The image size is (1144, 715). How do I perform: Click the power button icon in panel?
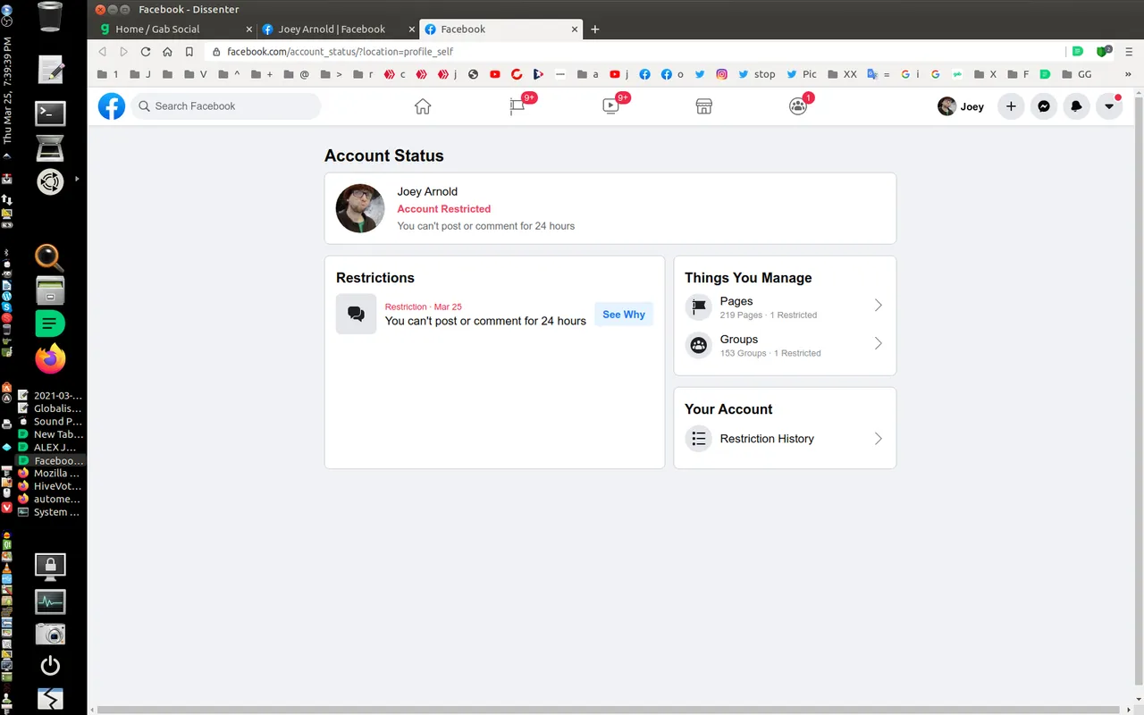tap(50, 666)
